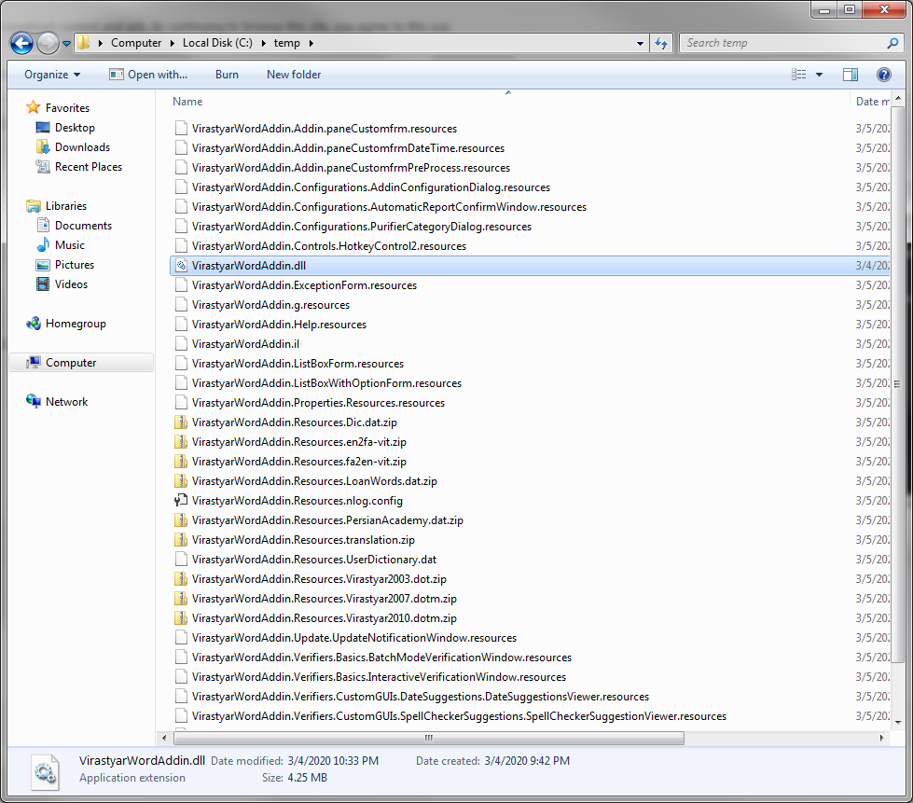The width and height of the screenshot is (913, 803).
Task: Open the Music library
Action: (69, 245)
